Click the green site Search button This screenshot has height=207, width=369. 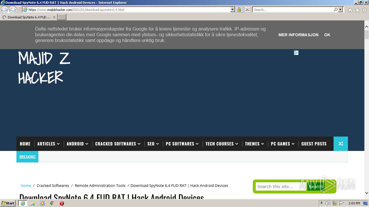pos(316,187)
